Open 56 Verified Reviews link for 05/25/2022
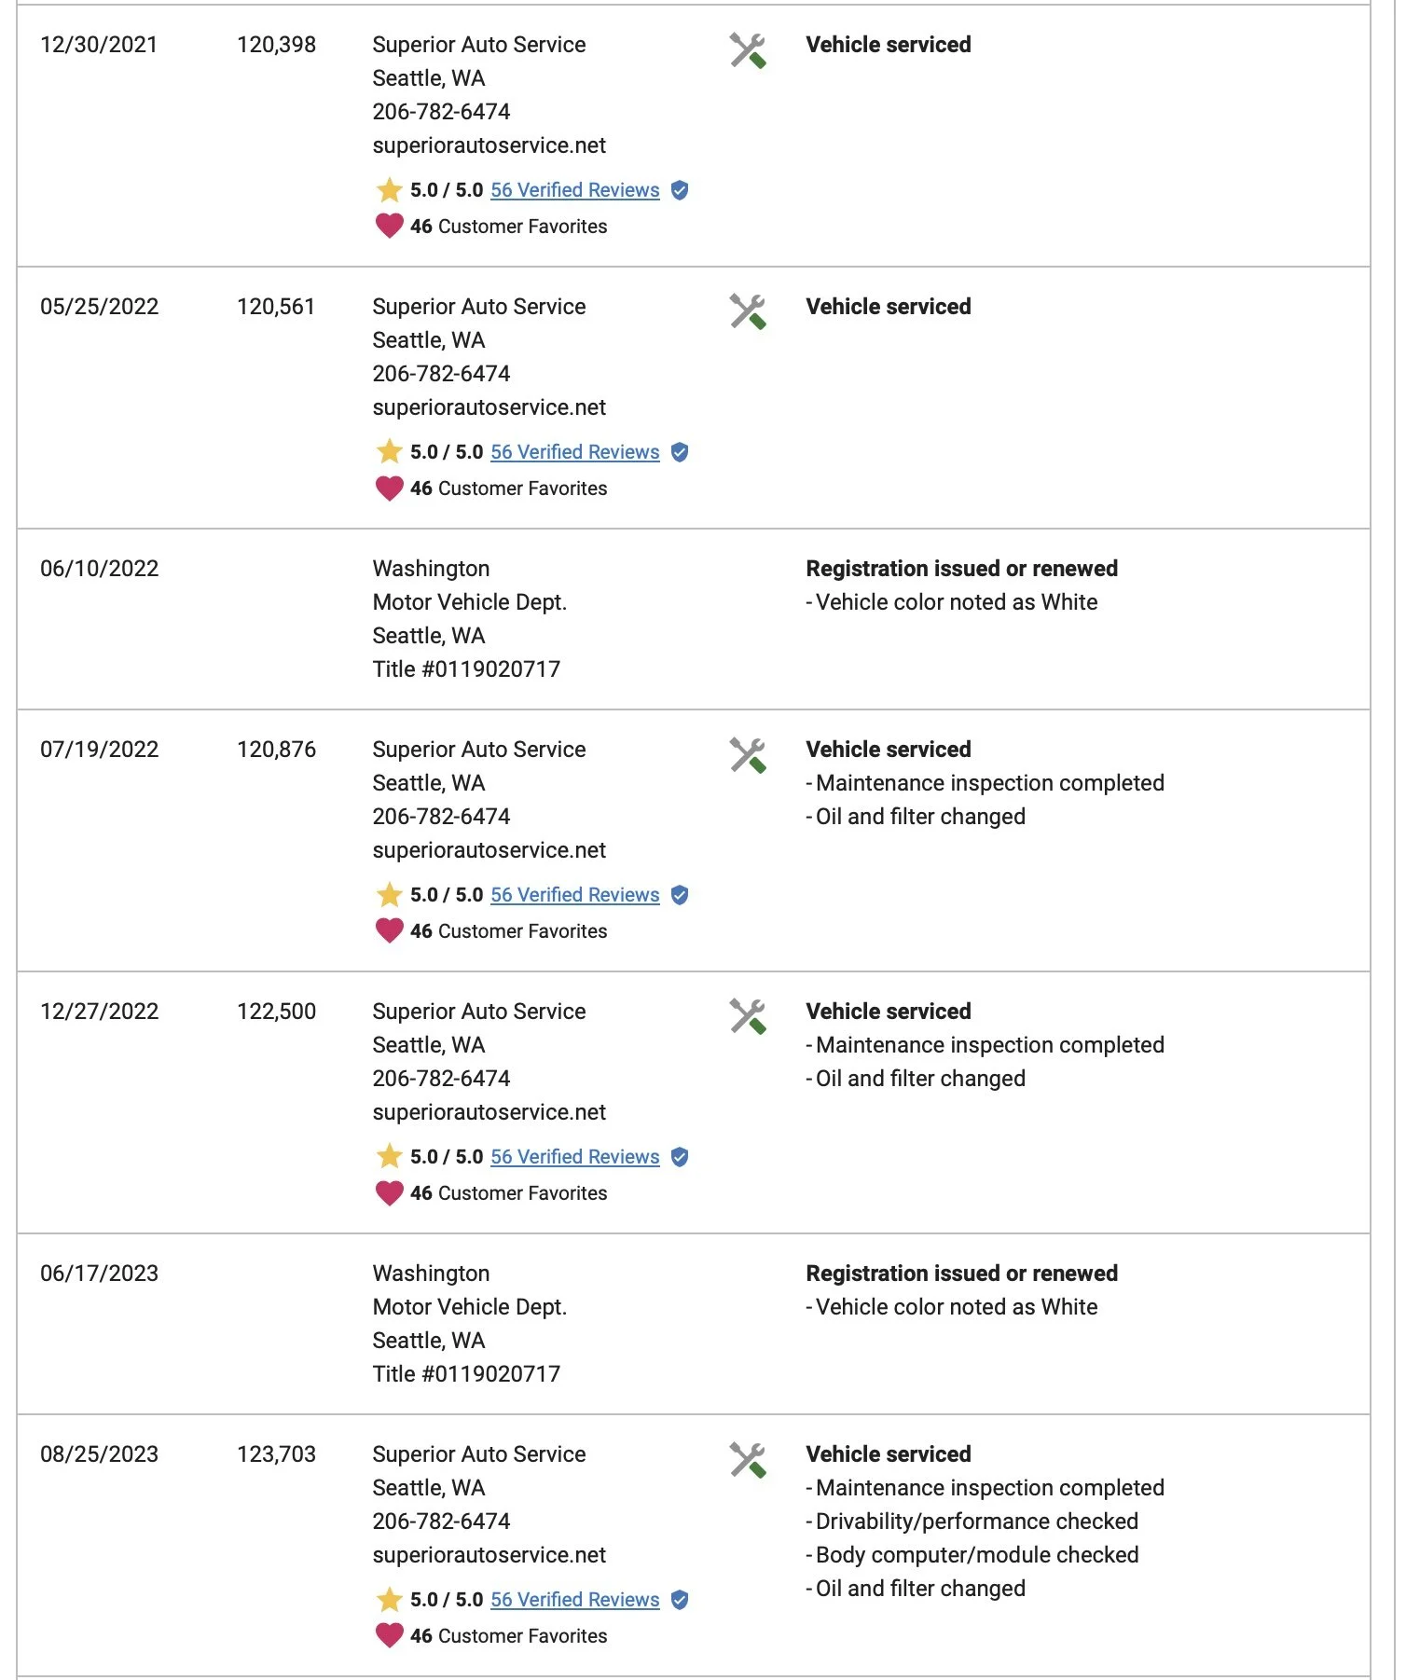Image resolution: width=1406 pixels, height=1680 pixels. tap(574, 452)
